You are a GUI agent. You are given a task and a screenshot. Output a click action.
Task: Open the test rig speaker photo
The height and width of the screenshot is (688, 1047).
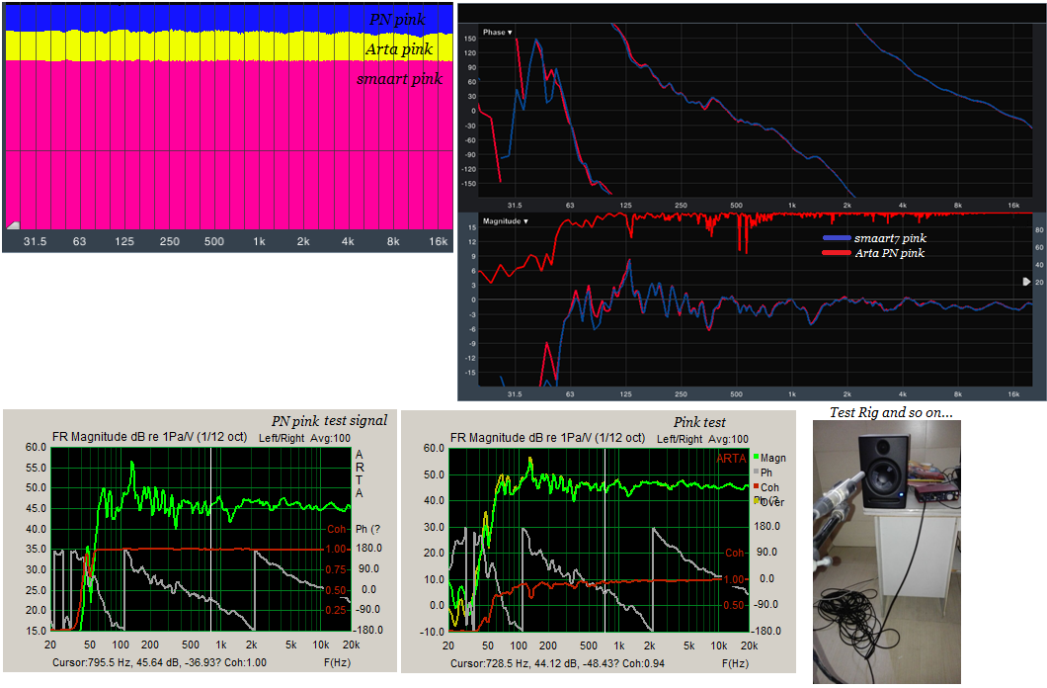click(887, 554)
